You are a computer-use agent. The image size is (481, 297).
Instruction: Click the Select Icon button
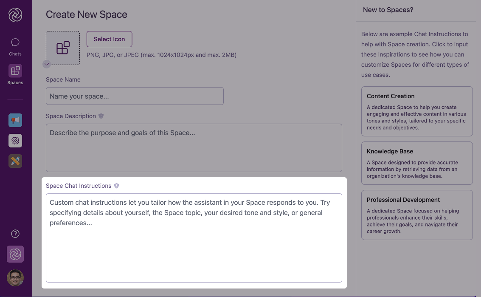(x=109, y=39)
